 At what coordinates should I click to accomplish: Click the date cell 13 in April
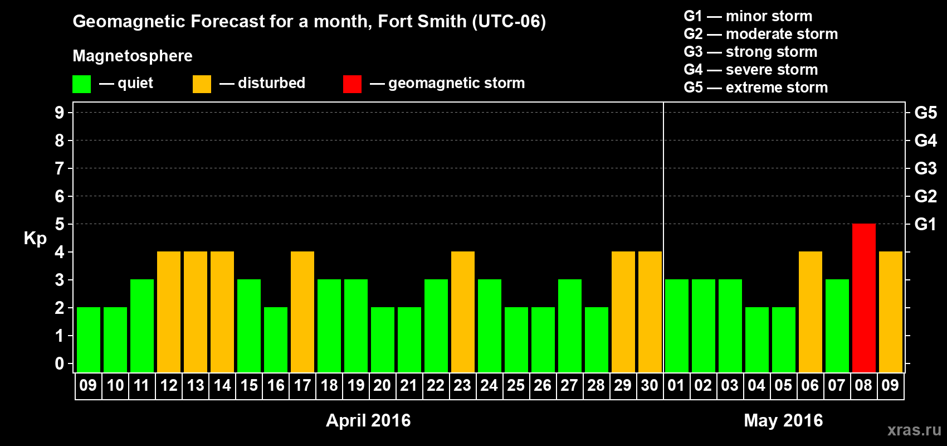(196, 386)
